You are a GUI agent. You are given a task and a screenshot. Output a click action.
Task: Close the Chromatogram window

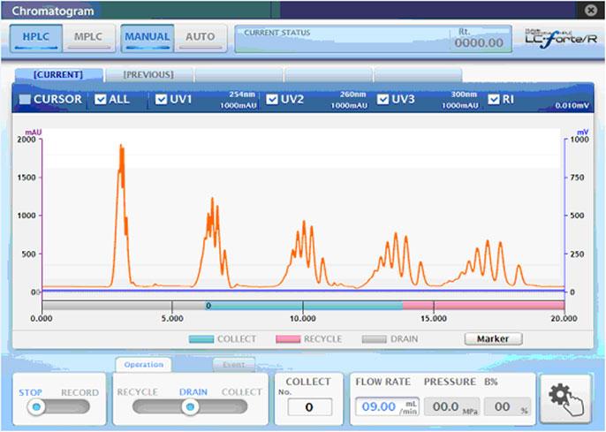pyautogui.click(x=591, y=10)
